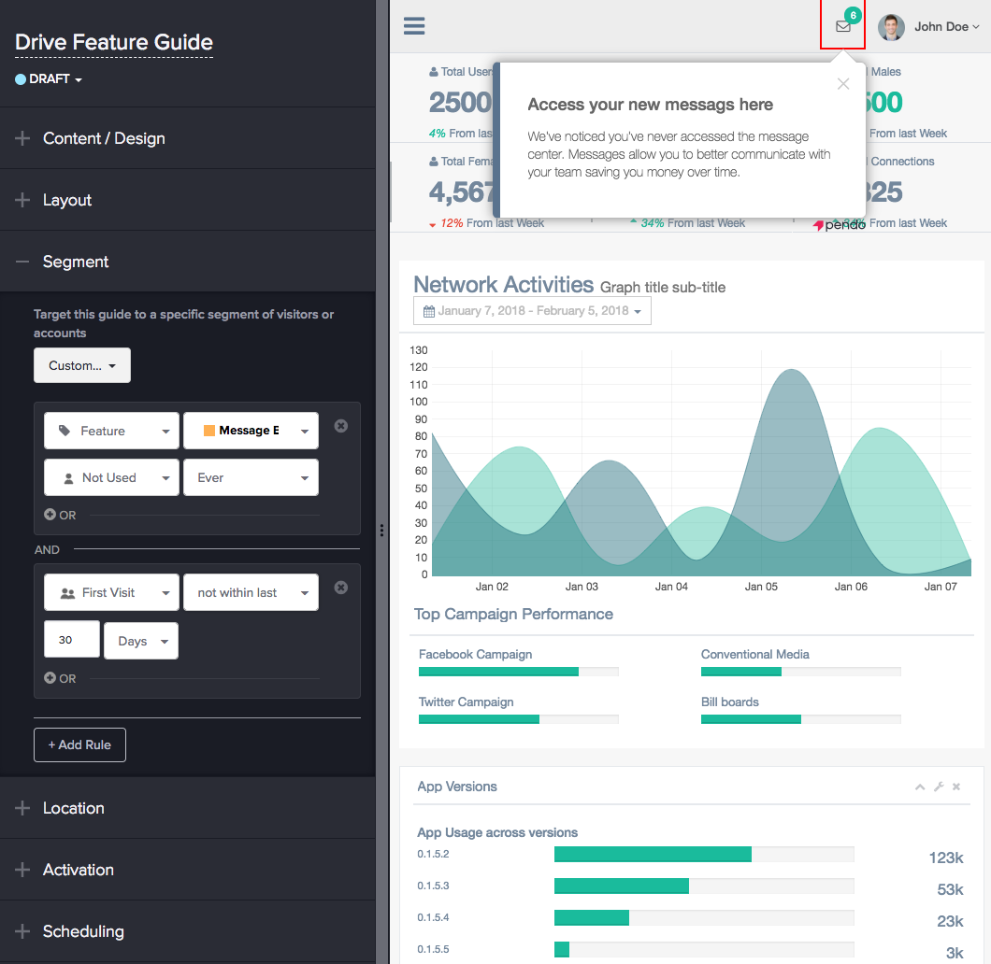Remove the First Visit rule
The height and width of the screenshot is (964, 991).
tap(341, 588)
